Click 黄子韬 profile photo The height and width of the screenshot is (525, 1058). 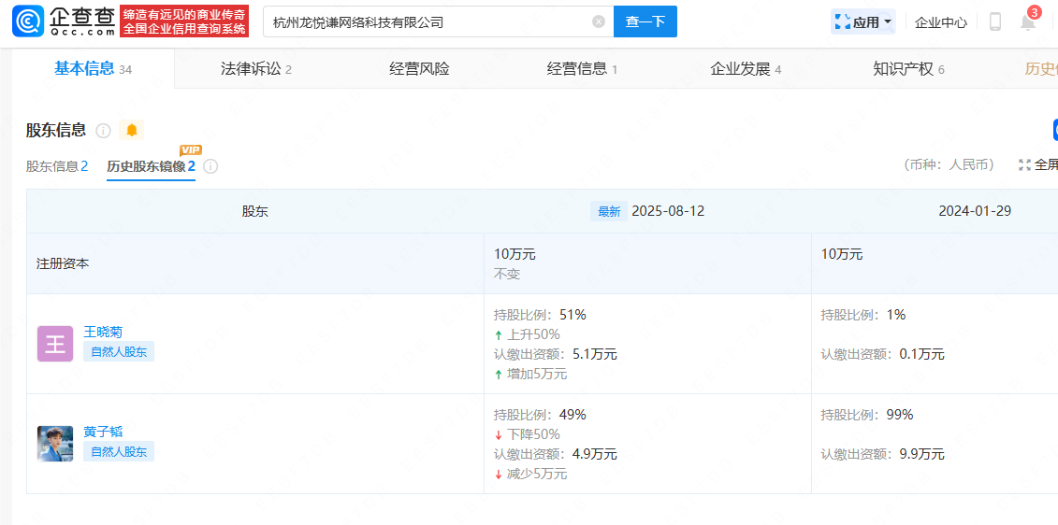tap(54, 443)
